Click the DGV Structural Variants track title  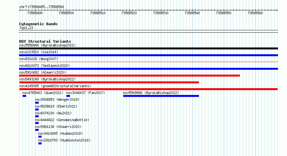click(45, 41)
